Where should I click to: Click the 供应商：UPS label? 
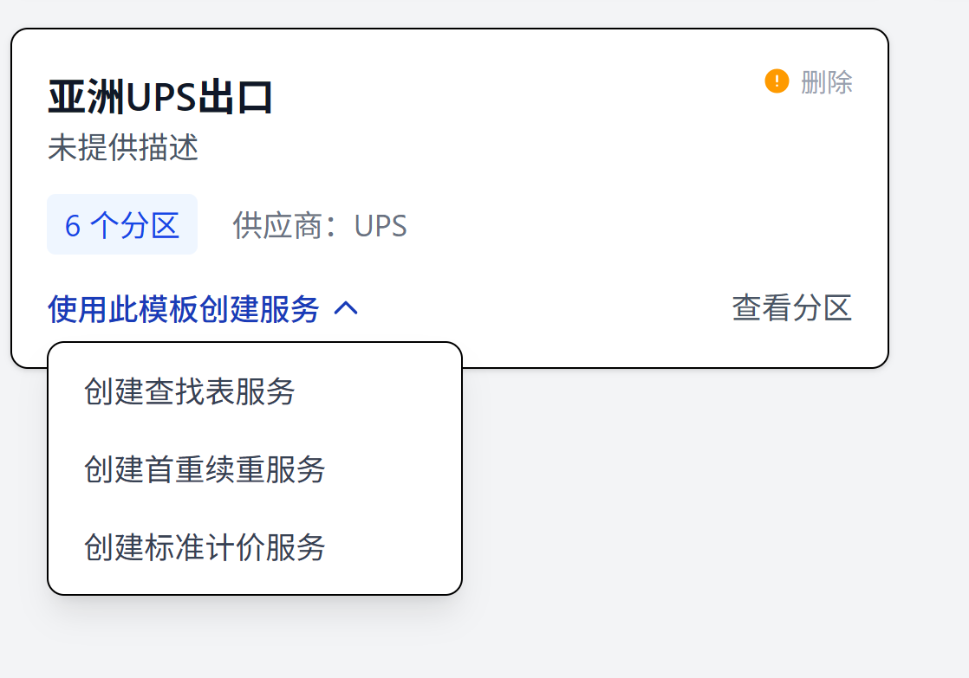tap(319, 225)
